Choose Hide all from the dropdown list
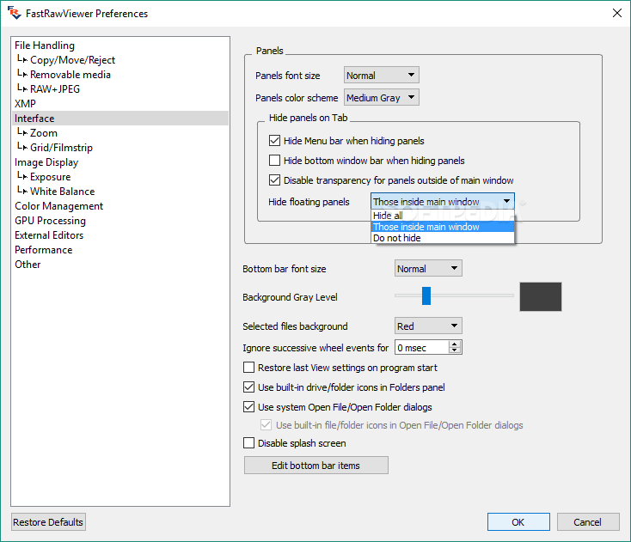631x542 pixels. pyautogui.click(x=442, y=216)
